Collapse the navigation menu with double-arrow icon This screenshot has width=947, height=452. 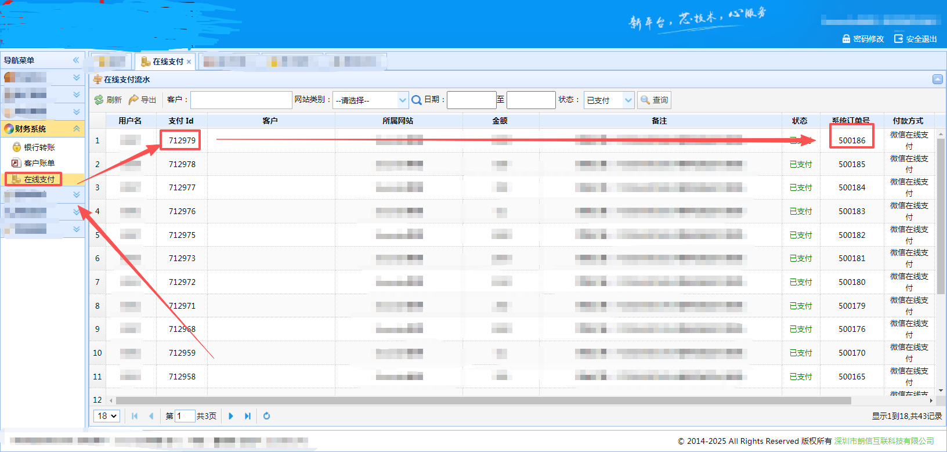76,60
